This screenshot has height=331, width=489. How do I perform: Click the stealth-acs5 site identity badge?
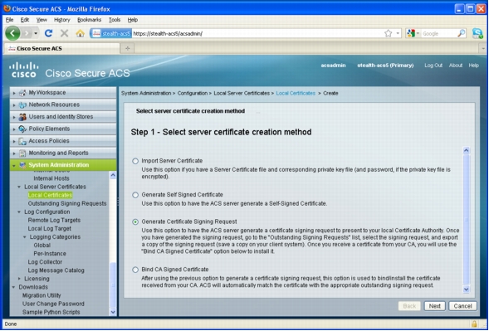click(111, 33)
